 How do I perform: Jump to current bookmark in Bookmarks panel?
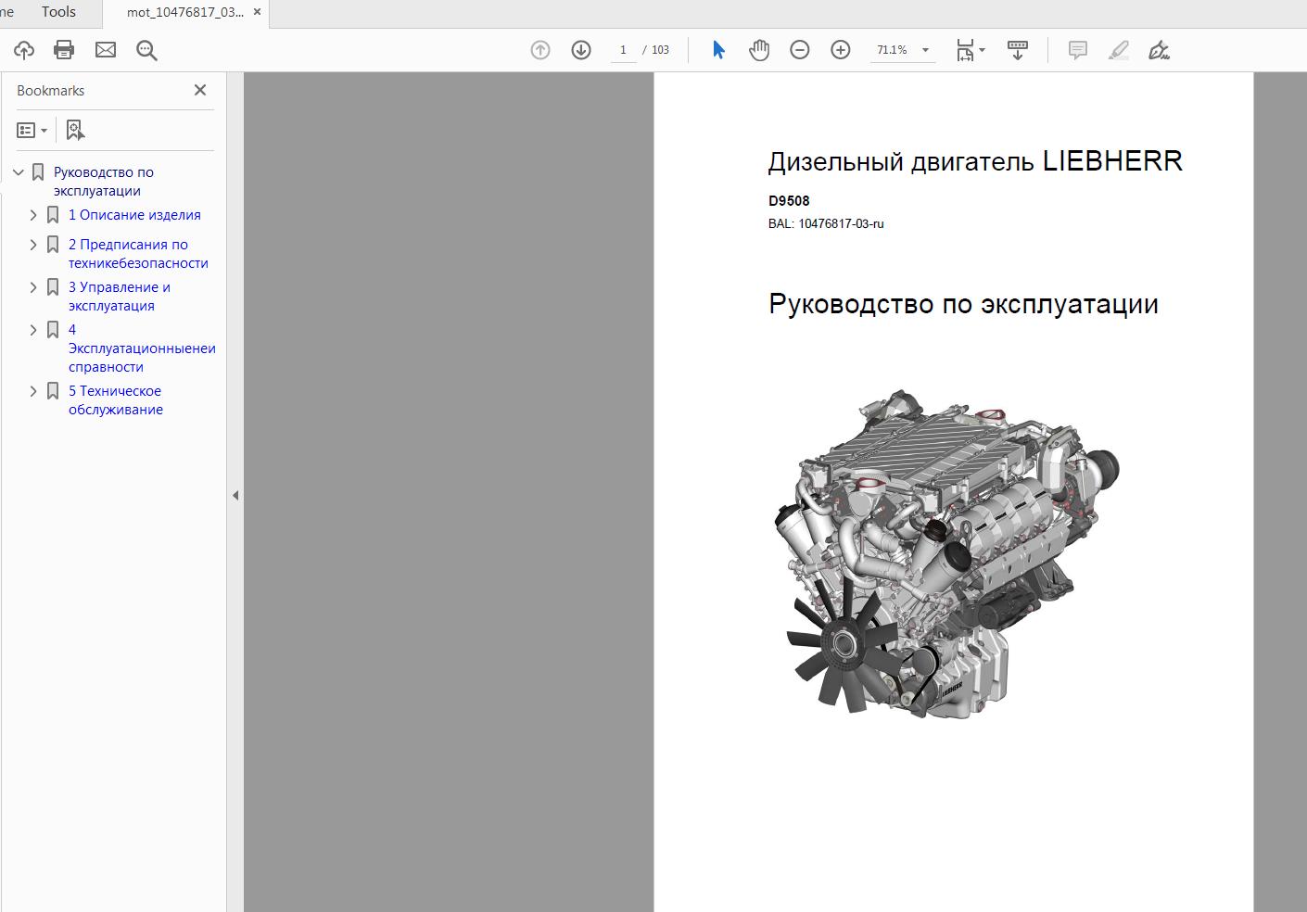[x=74, y=129]
